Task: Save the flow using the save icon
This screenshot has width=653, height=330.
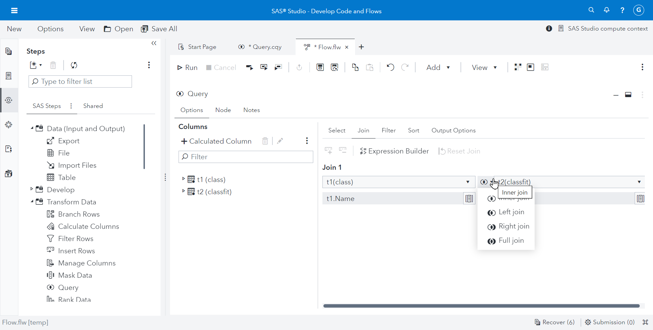Action: click(x=320, y=67)
